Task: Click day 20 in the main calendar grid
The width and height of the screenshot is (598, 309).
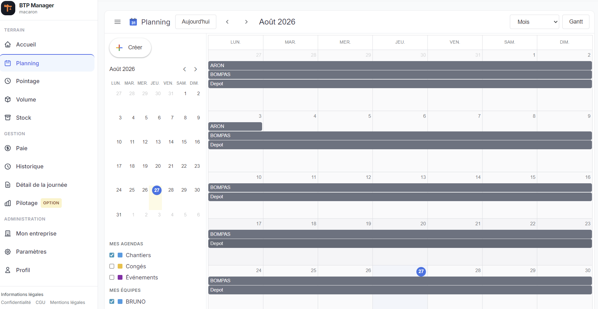Action: (423, 224)
